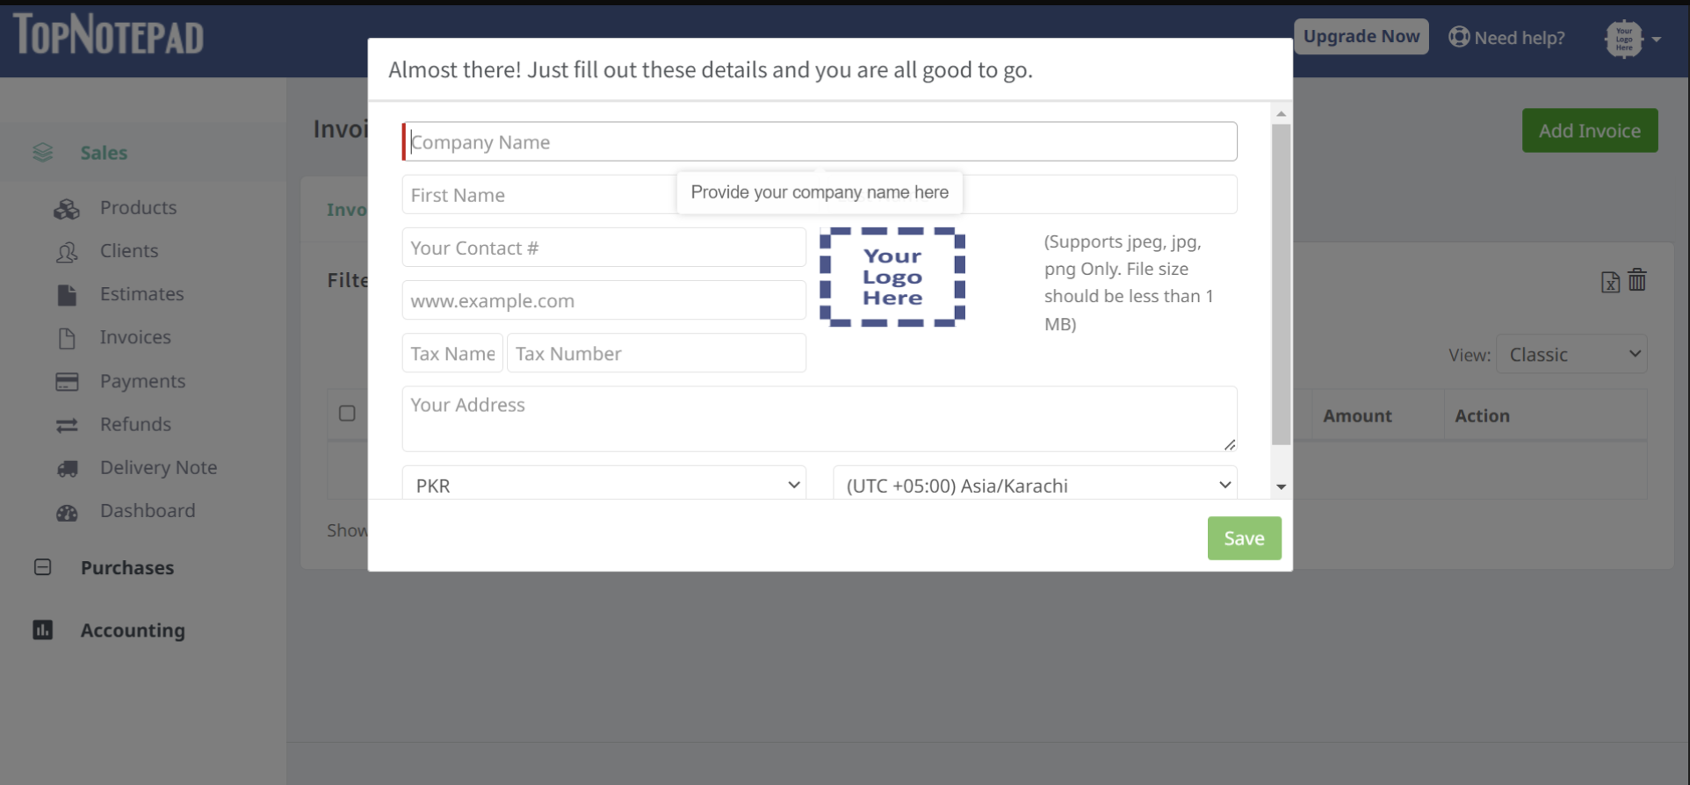Viewport: 1690px width, 785px height.
Task: Open the Delivery Note menu item
Action: pos(158,467)
